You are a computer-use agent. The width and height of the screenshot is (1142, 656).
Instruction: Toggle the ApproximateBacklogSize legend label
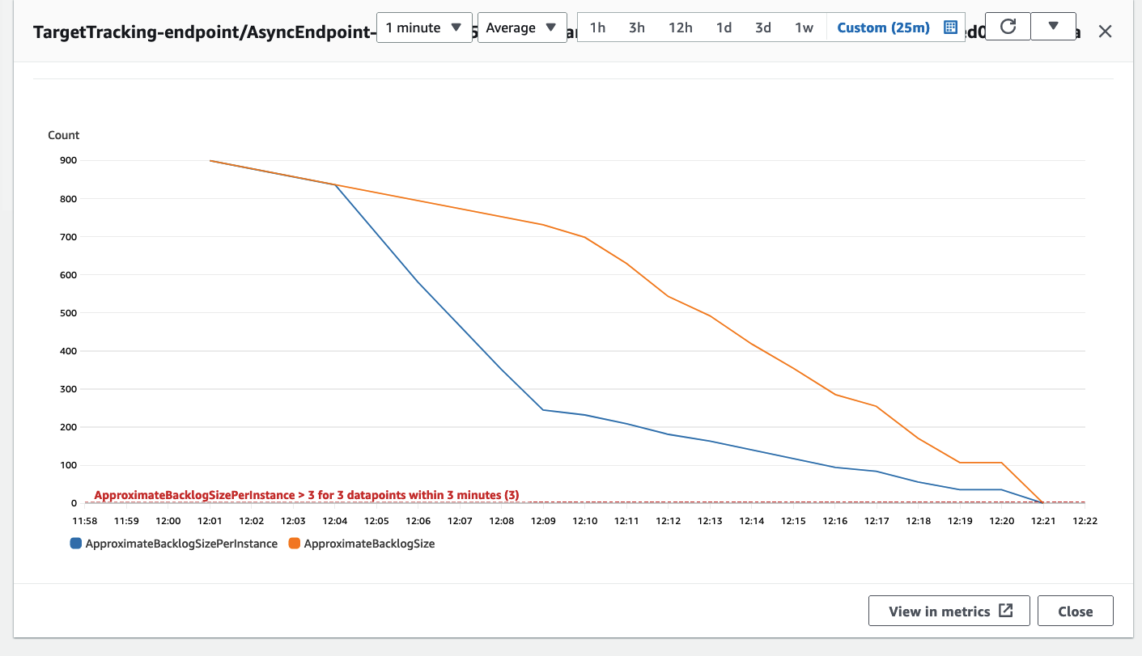point(369,544)
